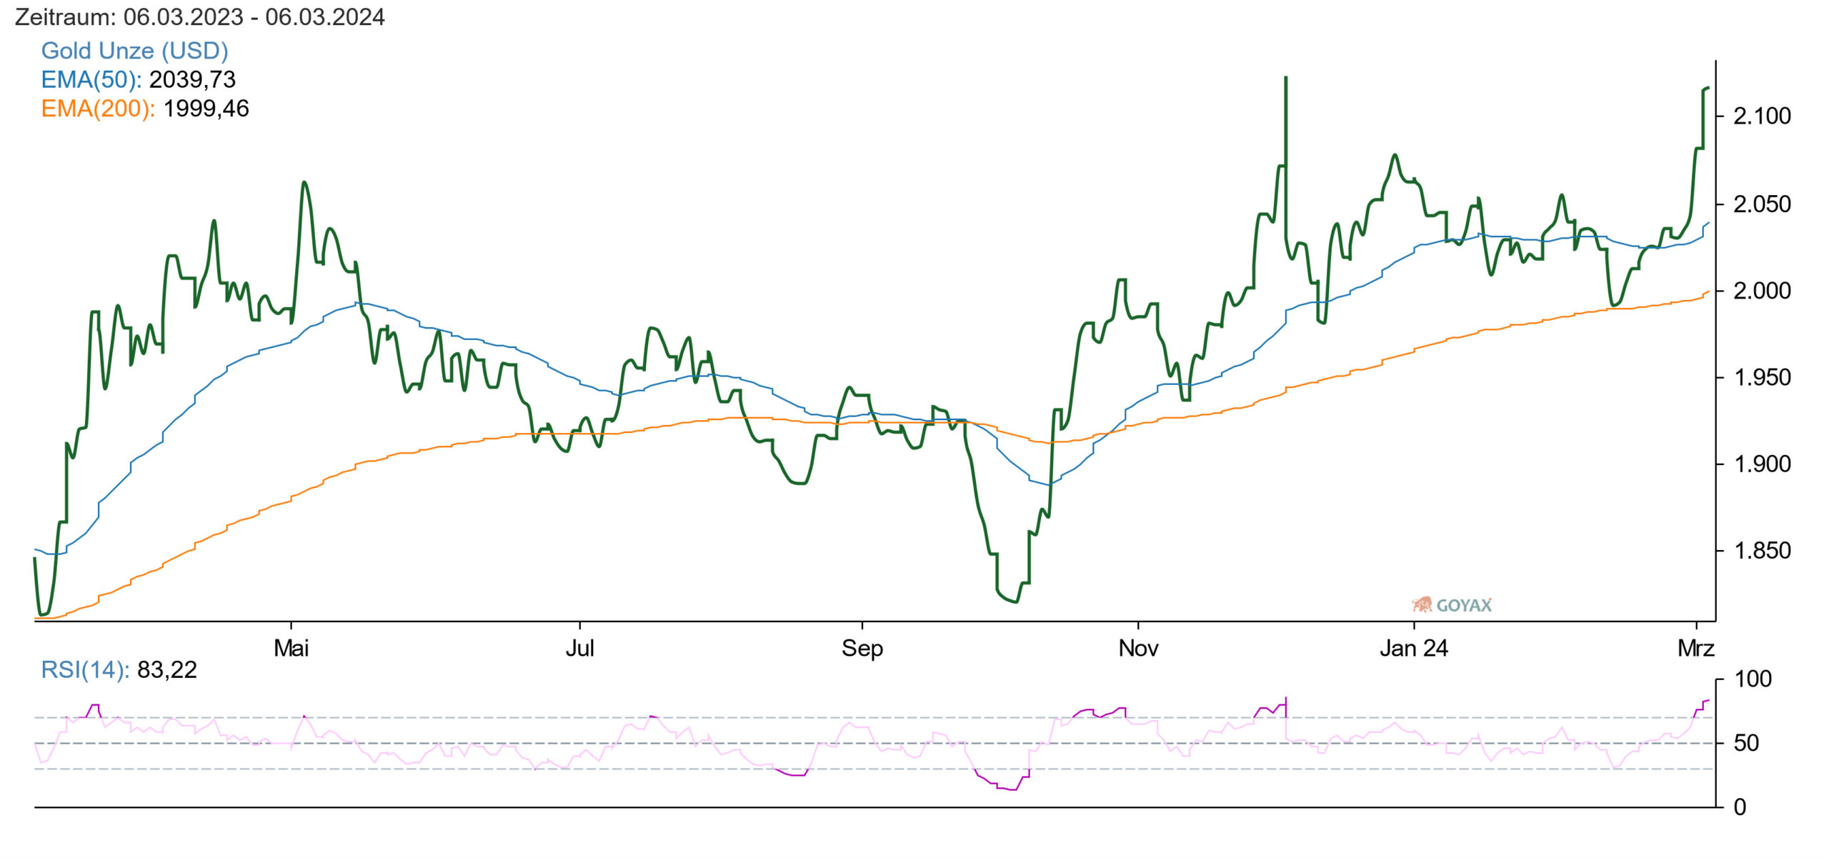
Task: Click the Sep label on time axis
Action: [x=862, y=648]
